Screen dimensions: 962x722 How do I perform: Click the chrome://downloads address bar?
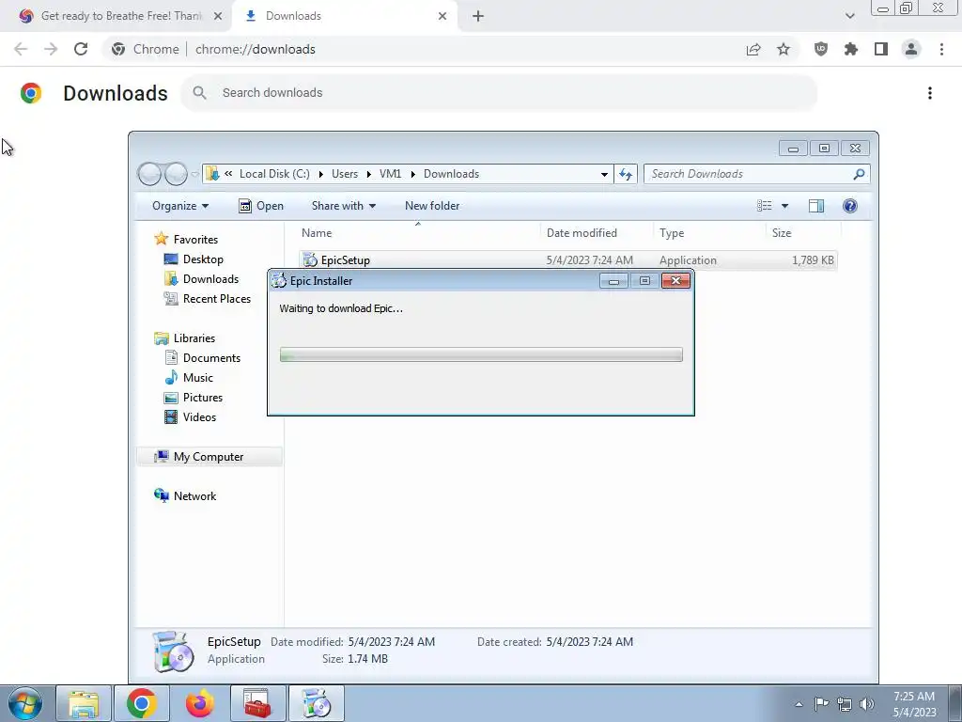pos(424,49)
